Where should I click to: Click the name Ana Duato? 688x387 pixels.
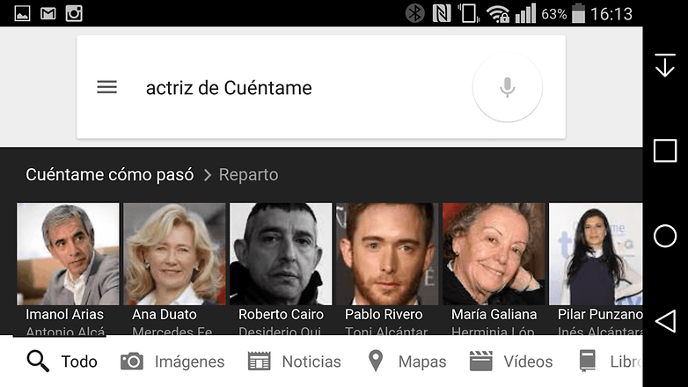(165, 314)
